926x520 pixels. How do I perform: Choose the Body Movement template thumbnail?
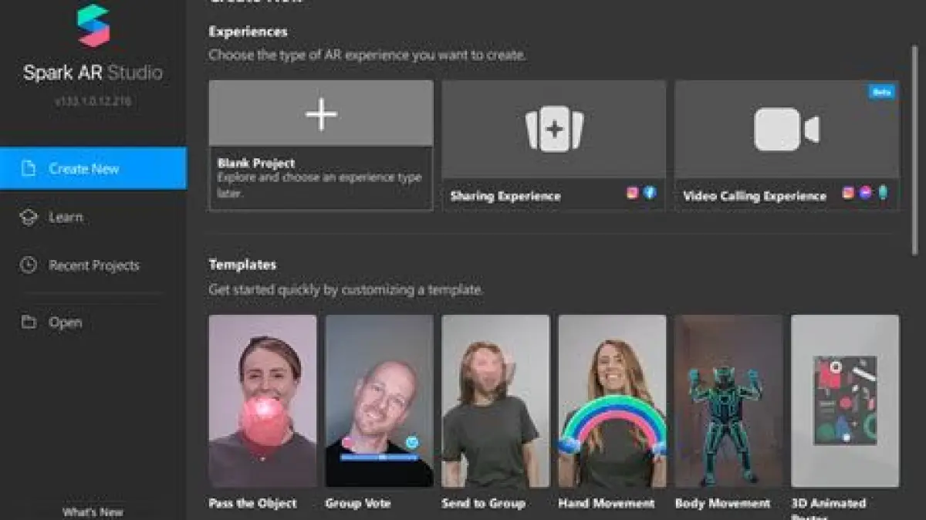[x=728, y=401]
